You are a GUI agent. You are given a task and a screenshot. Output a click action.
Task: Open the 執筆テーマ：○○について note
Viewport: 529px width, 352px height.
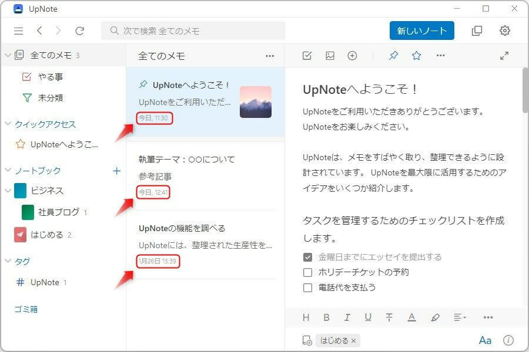(206, 176)
